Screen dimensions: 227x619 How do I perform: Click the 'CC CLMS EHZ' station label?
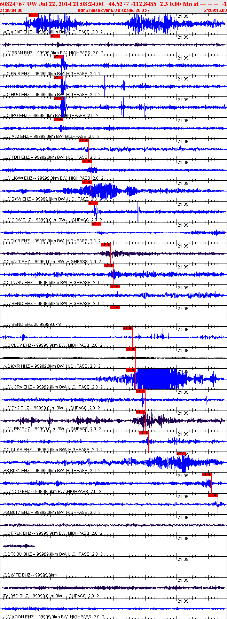point(17,450)
